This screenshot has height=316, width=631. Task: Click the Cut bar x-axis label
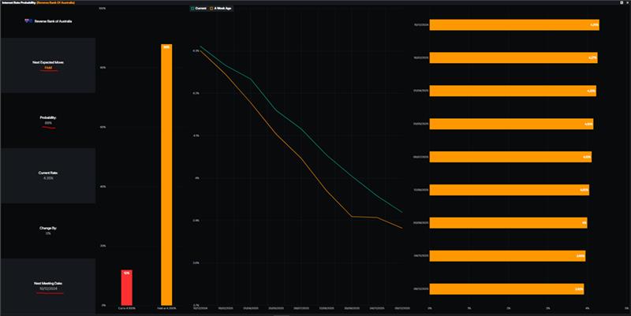point(127,308)
